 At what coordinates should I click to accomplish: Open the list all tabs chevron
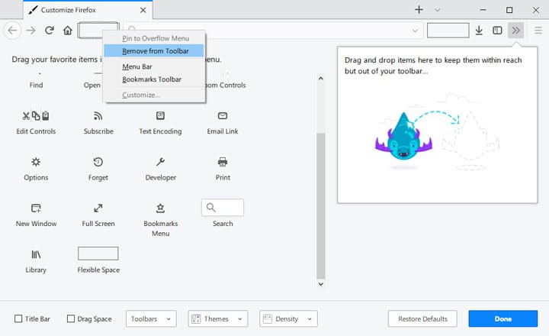(x=438, y=10)
